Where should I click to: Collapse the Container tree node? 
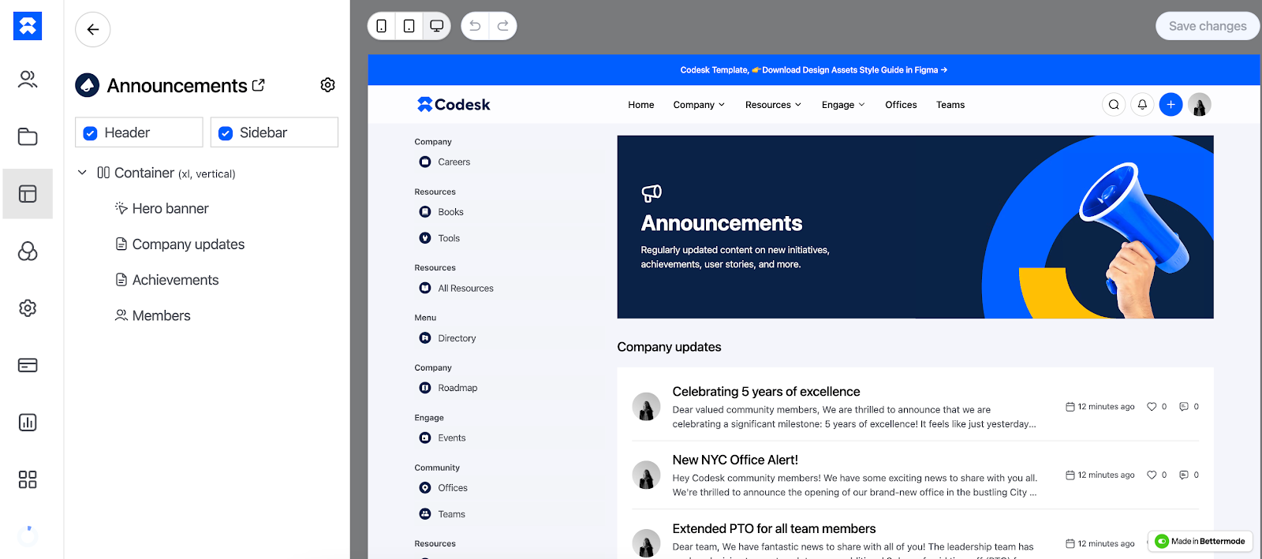pos(82,172)
